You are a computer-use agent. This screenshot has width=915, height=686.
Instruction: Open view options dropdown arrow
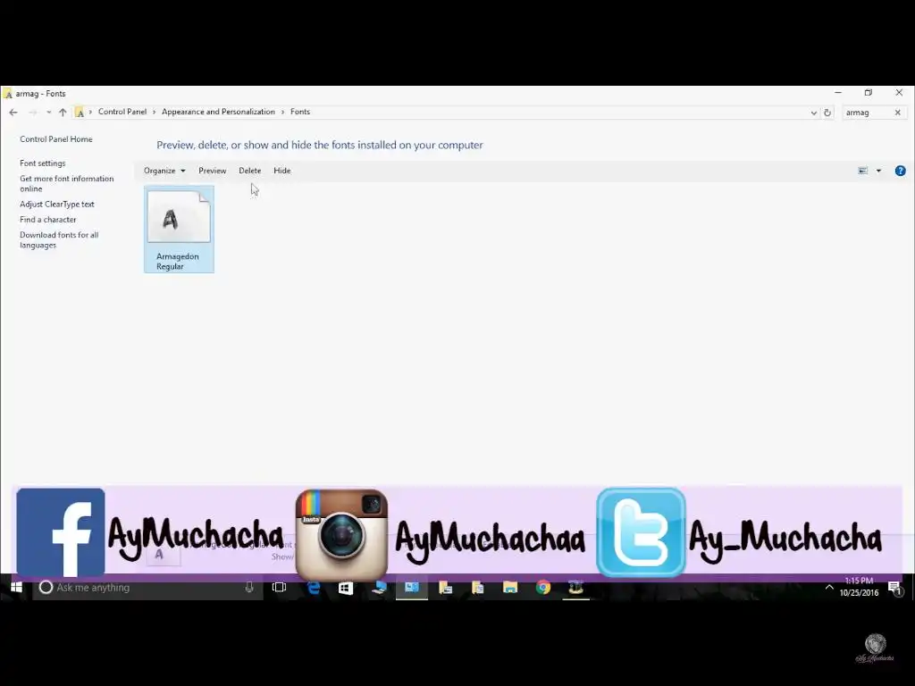click(x=879, y=171)
